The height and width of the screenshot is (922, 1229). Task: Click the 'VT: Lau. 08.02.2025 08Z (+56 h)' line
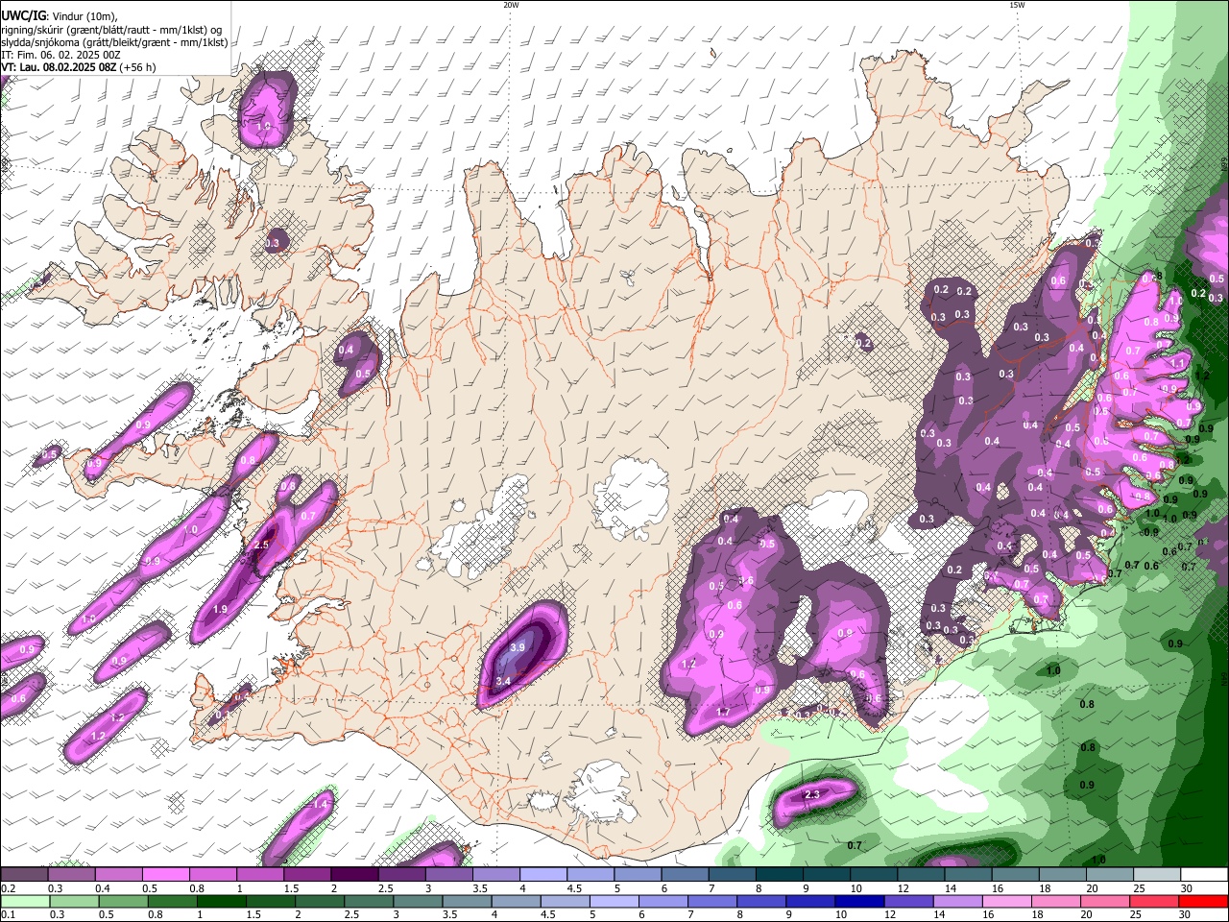click(78, 67)
